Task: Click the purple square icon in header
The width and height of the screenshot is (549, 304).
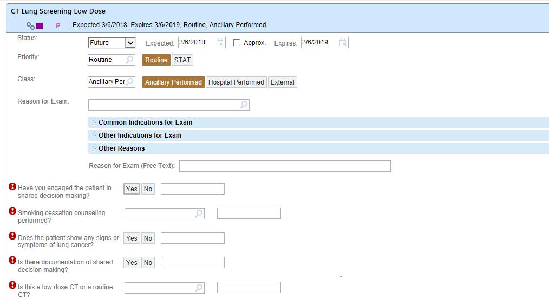Action: 40,26
